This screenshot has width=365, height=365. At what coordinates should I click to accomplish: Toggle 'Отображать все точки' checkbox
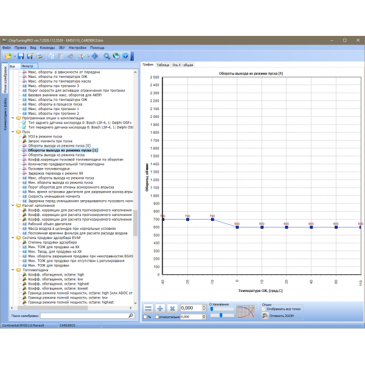265,309
